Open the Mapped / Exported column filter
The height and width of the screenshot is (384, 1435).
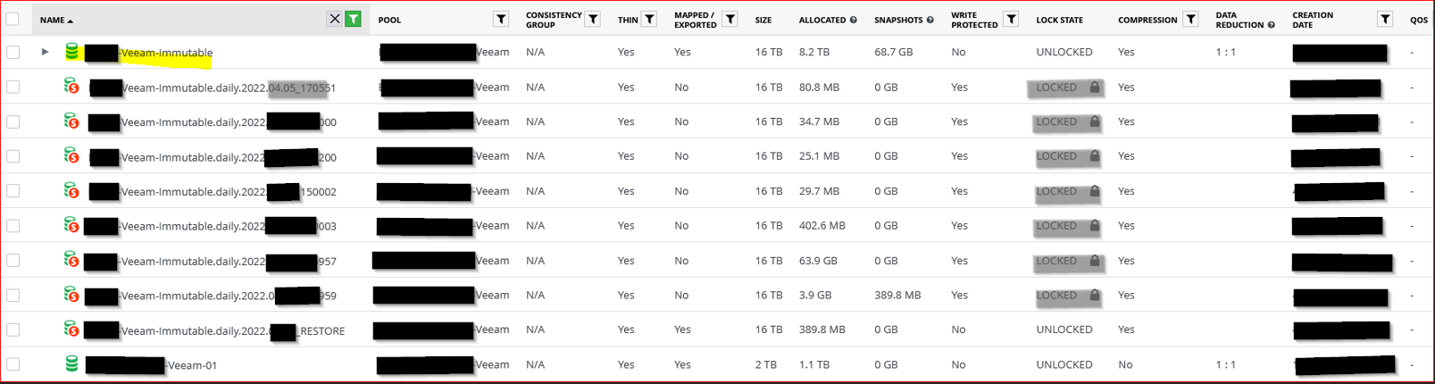point(730,19)
